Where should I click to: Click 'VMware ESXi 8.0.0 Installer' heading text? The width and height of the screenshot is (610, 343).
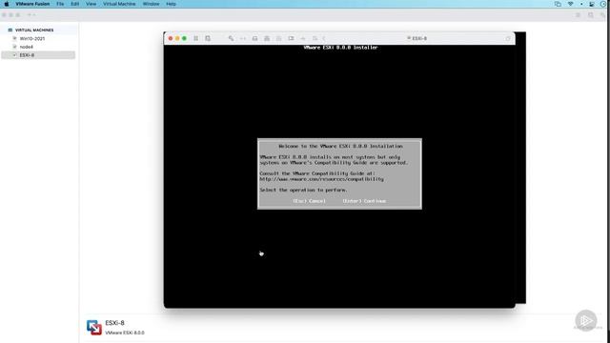(341, 48)
